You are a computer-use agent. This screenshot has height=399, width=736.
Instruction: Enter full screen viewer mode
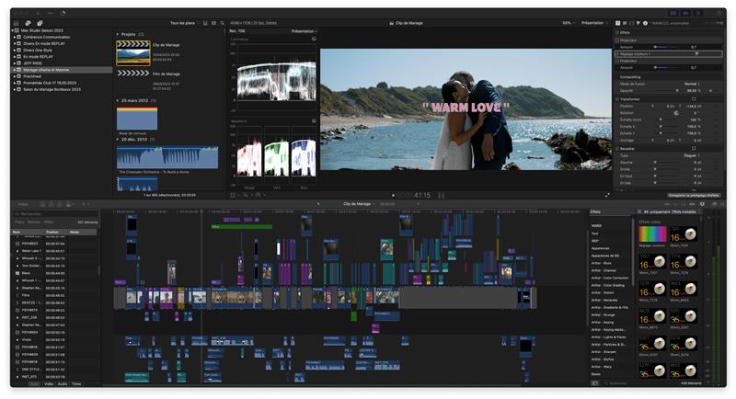(x=607, y=195)
